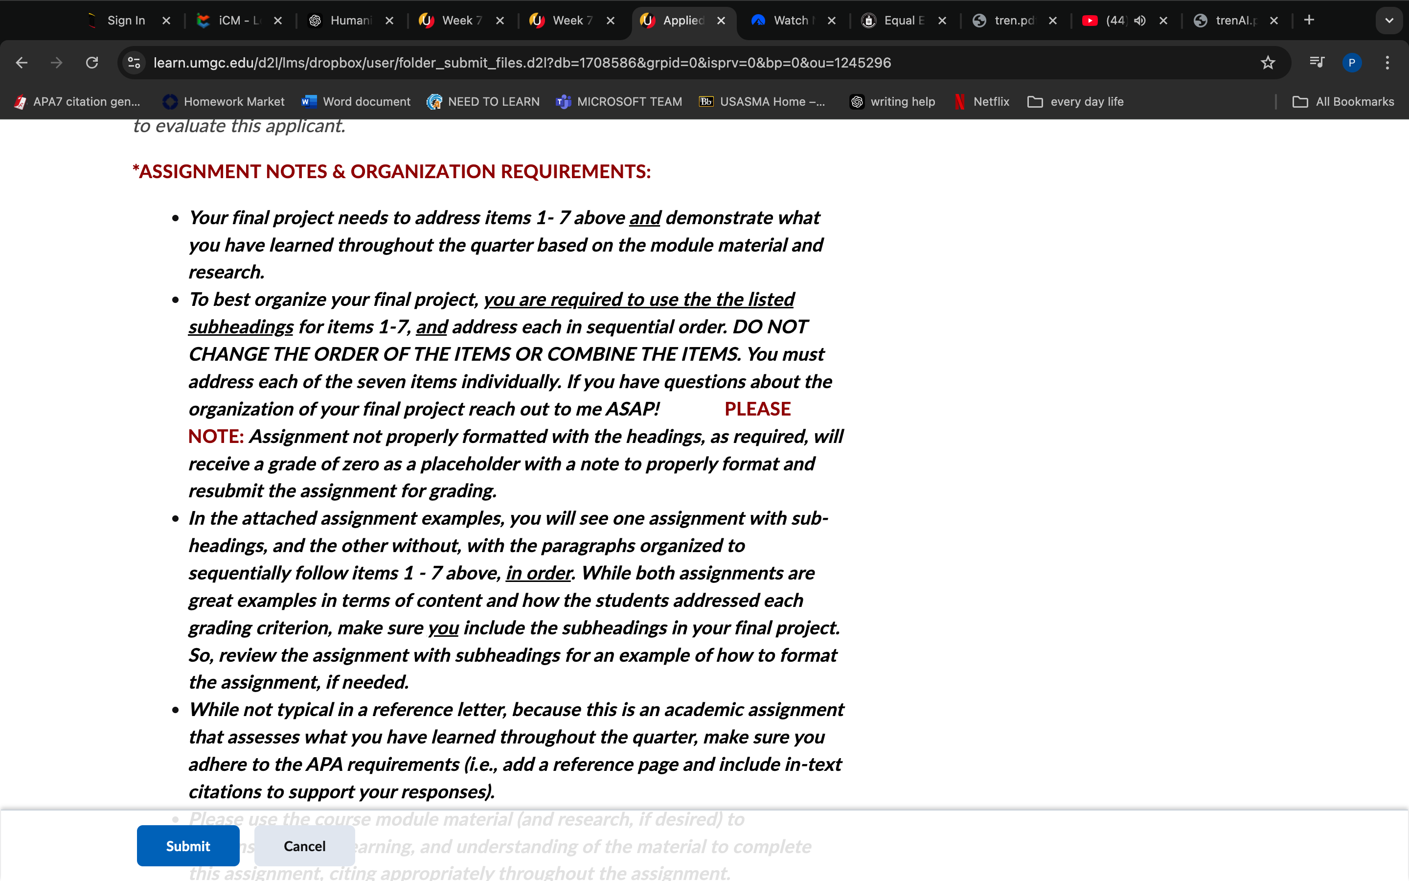
Task: Close the Equal E tab
Action: (x=942, y=21)
